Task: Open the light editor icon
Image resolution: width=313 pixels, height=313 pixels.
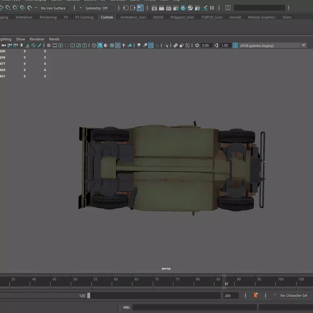Action: [x=205, y=8]
